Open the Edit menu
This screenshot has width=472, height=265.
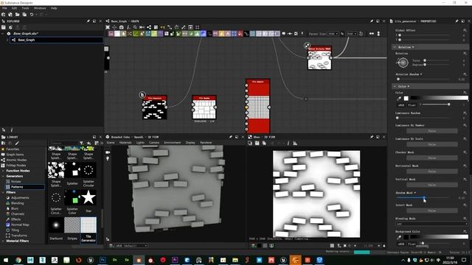[x=14, y=8]
